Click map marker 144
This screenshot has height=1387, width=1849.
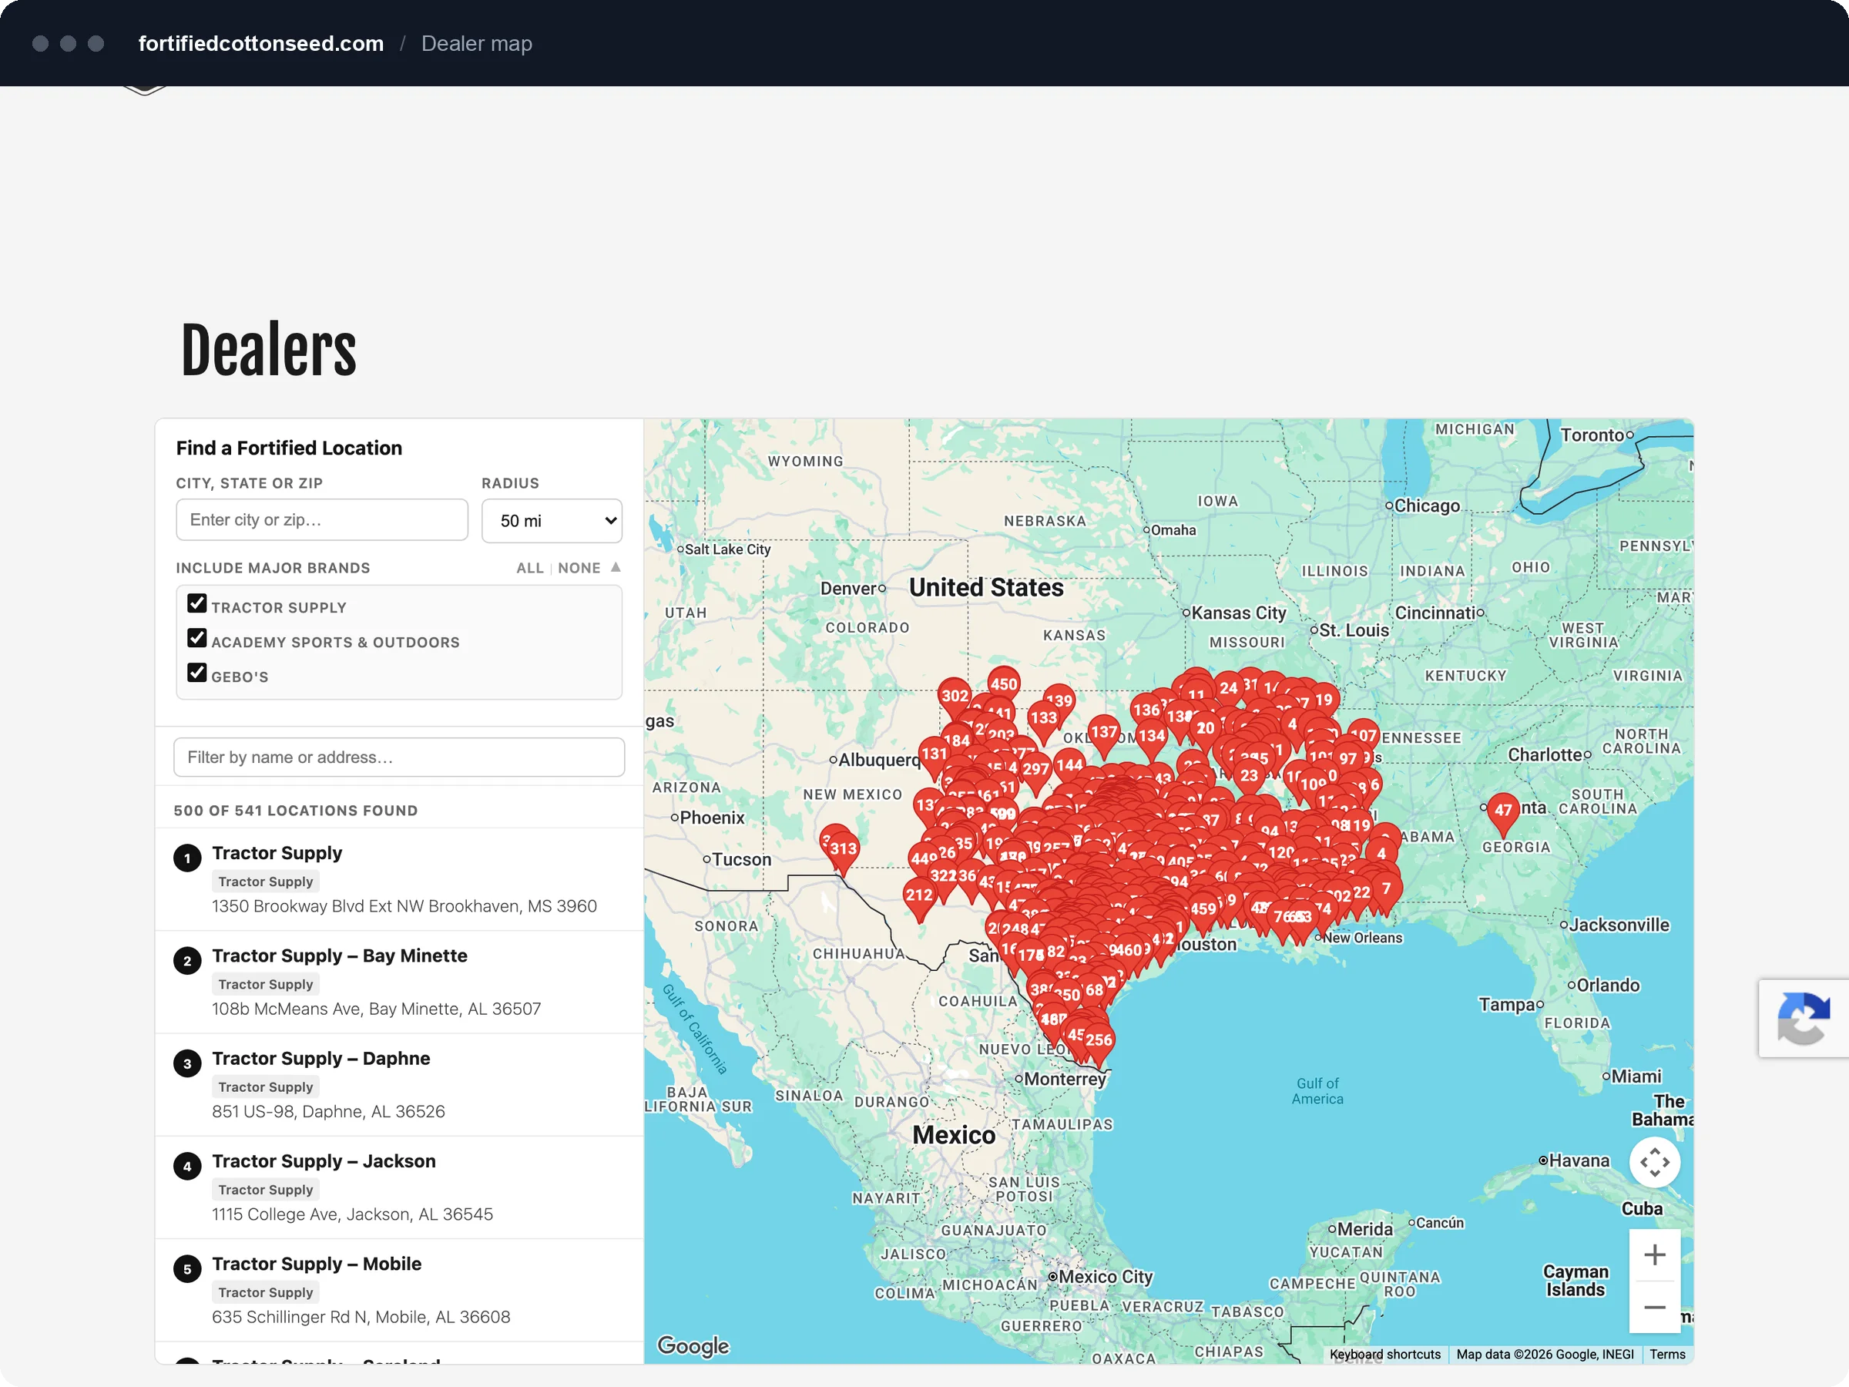(1069, 767)
